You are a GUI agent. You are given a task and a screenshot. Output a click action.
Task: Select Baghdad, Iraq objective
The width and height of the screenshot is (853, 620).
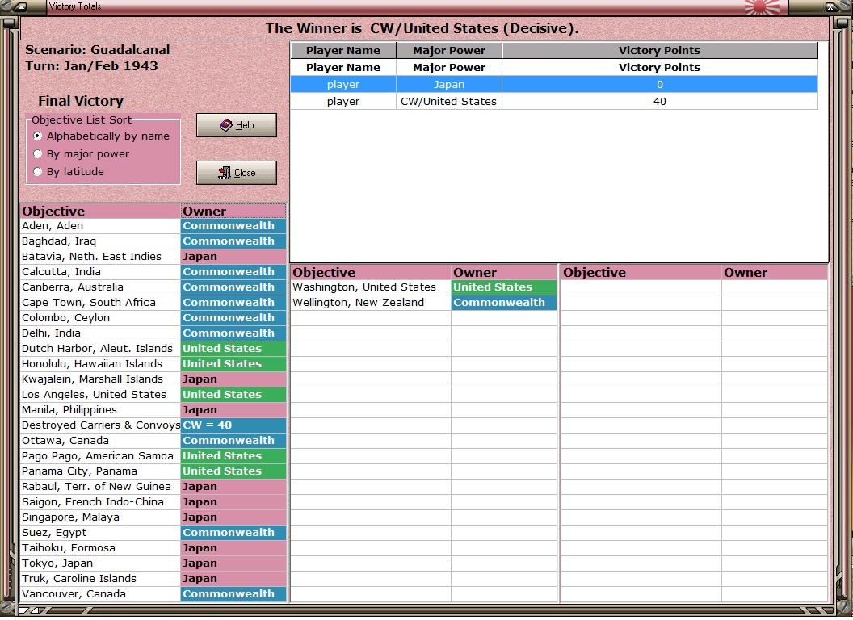[x=100, y=241]
